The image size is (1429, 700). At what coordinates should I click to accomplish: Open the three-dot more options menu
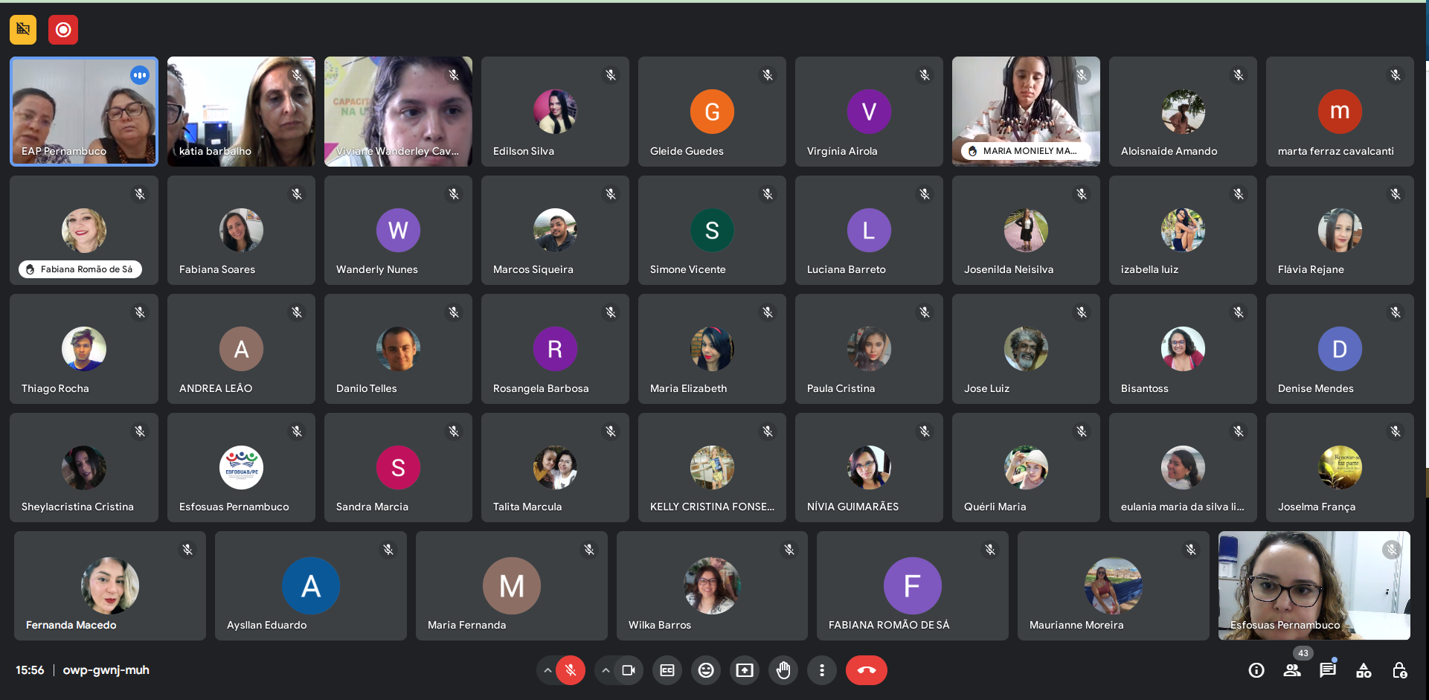tap(822, 670)
